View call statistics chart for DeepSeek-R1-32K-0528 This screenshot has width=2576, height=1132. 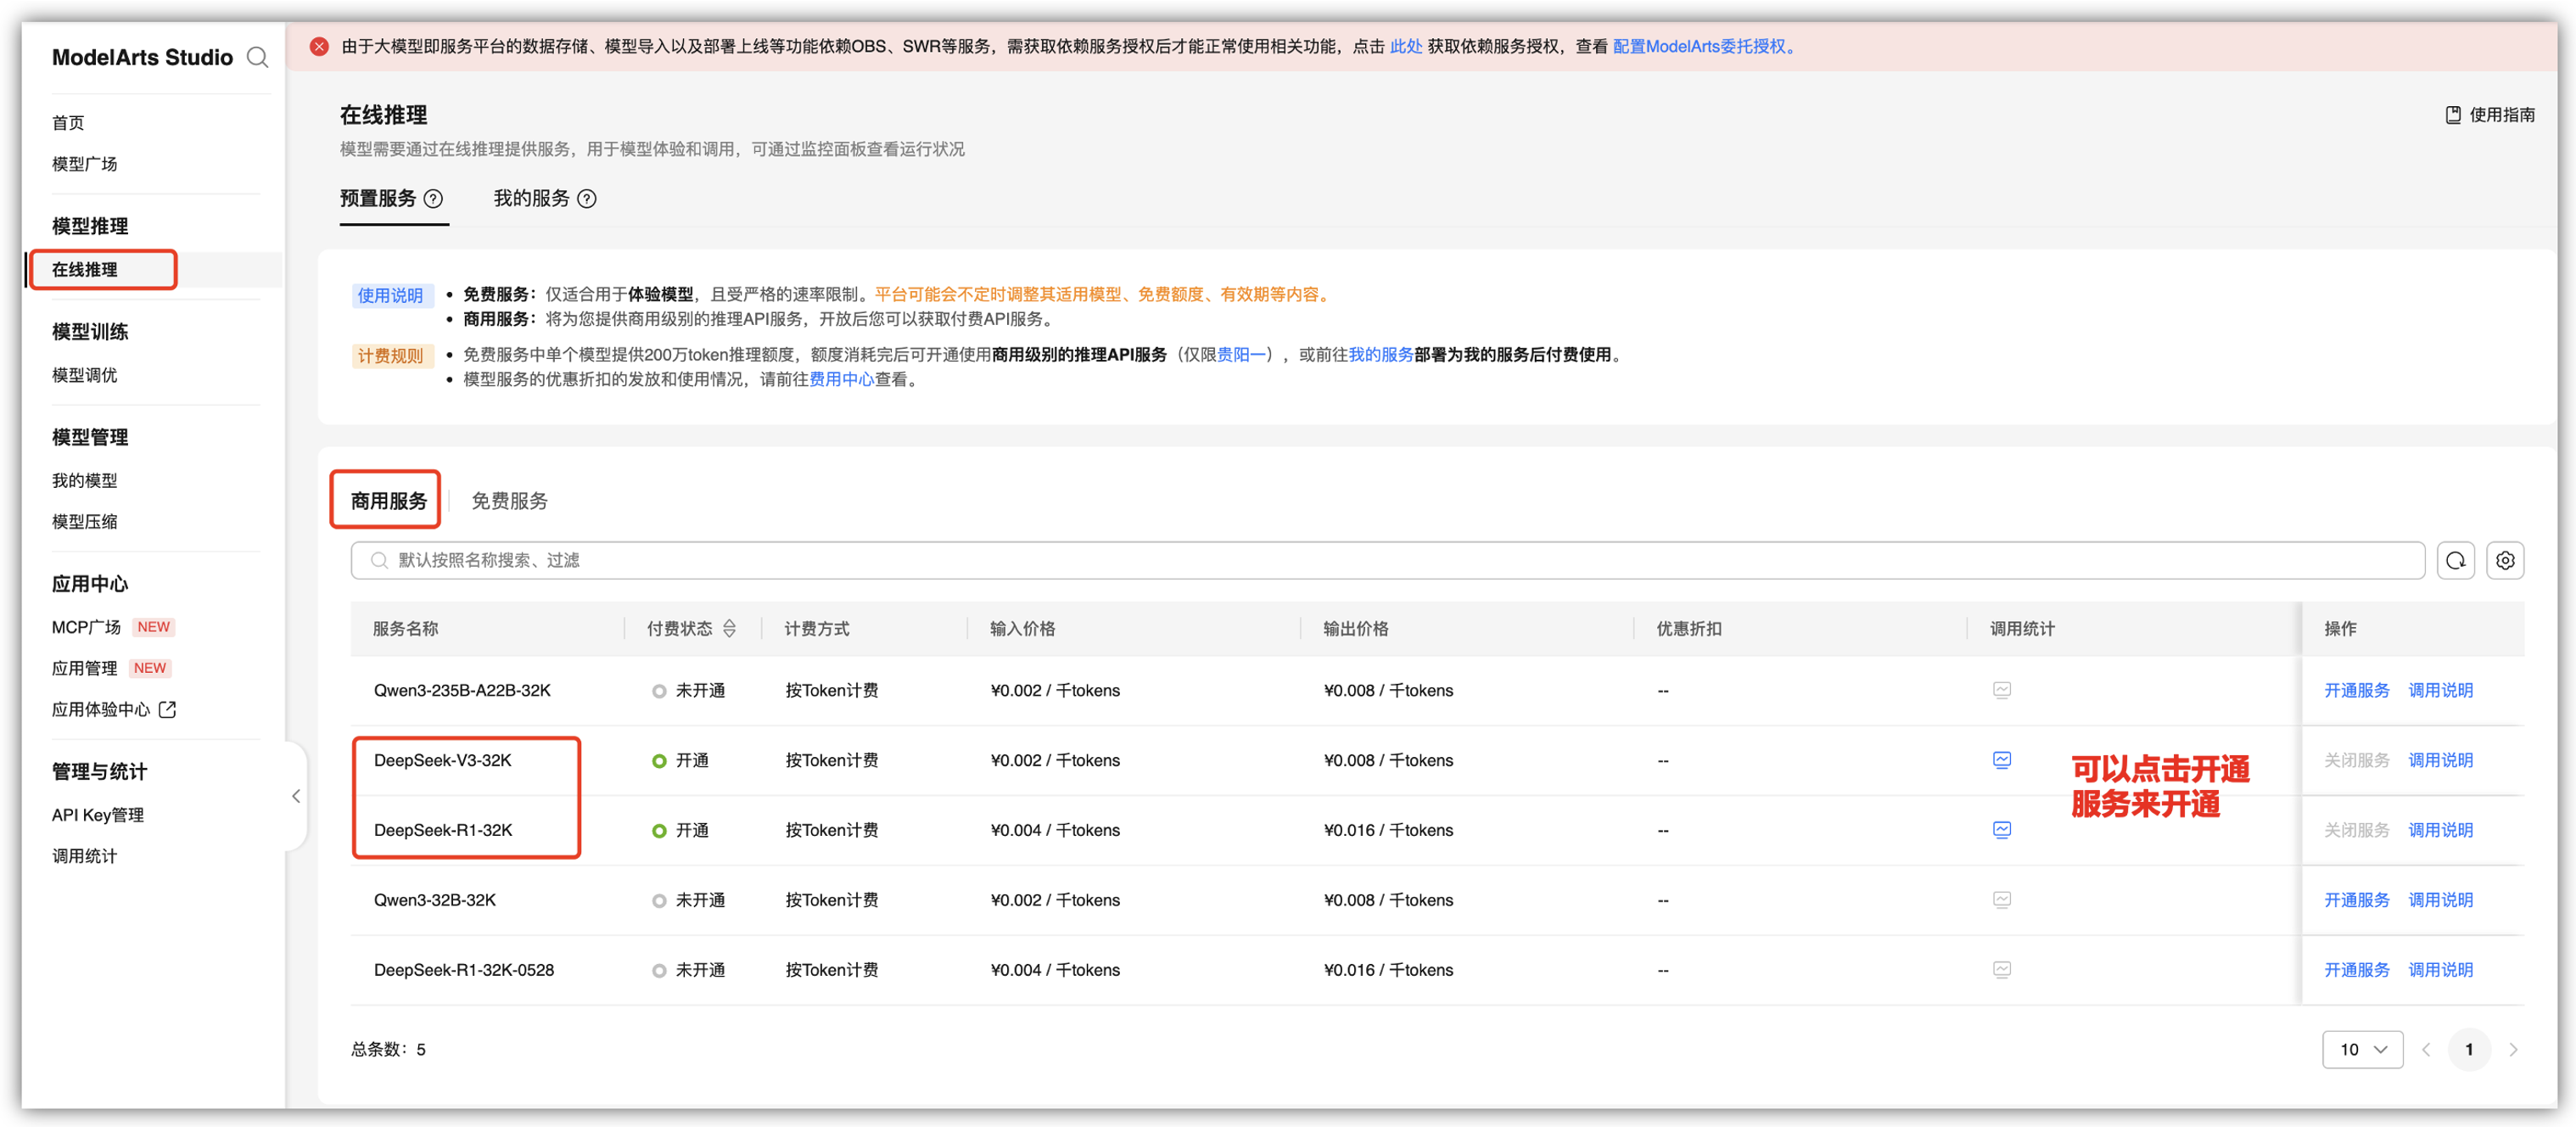[2002, 971]
